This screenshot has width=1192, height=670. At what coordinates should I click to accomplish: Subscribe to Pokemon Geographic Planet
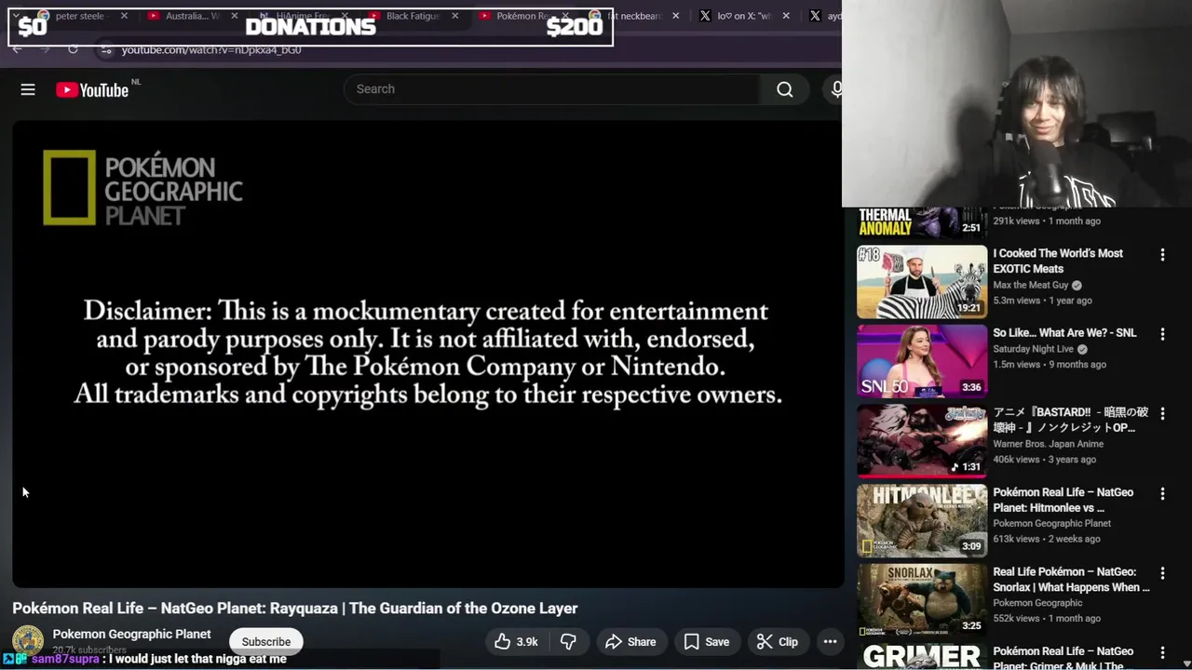tap(266, 641)
